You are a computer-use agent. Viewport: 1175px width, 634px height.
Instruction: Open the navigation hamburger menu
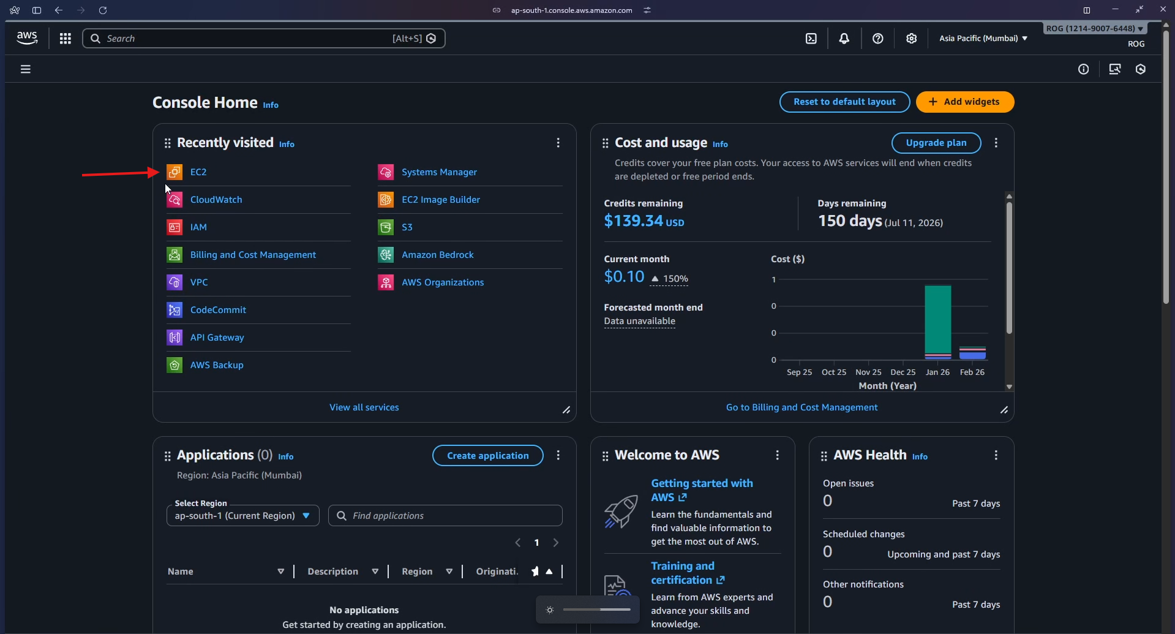25,69
